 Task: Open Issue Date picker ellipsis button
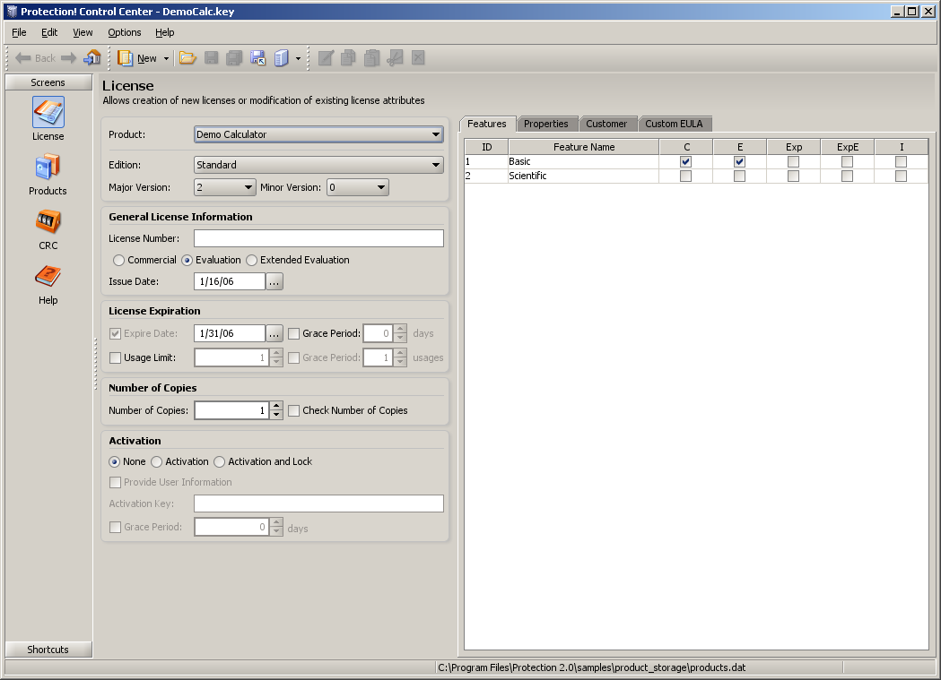274,282
